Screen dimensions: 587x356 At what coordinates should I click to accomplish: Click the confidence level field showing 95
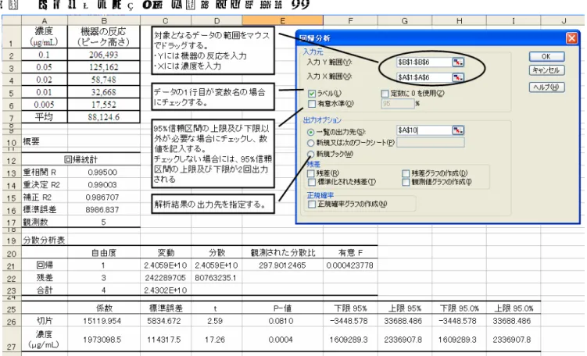(x=398, y=104)
